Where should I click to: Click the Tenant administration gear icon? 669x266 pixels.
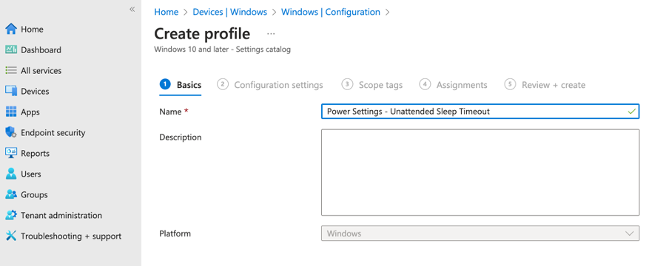tap(11, 215)
